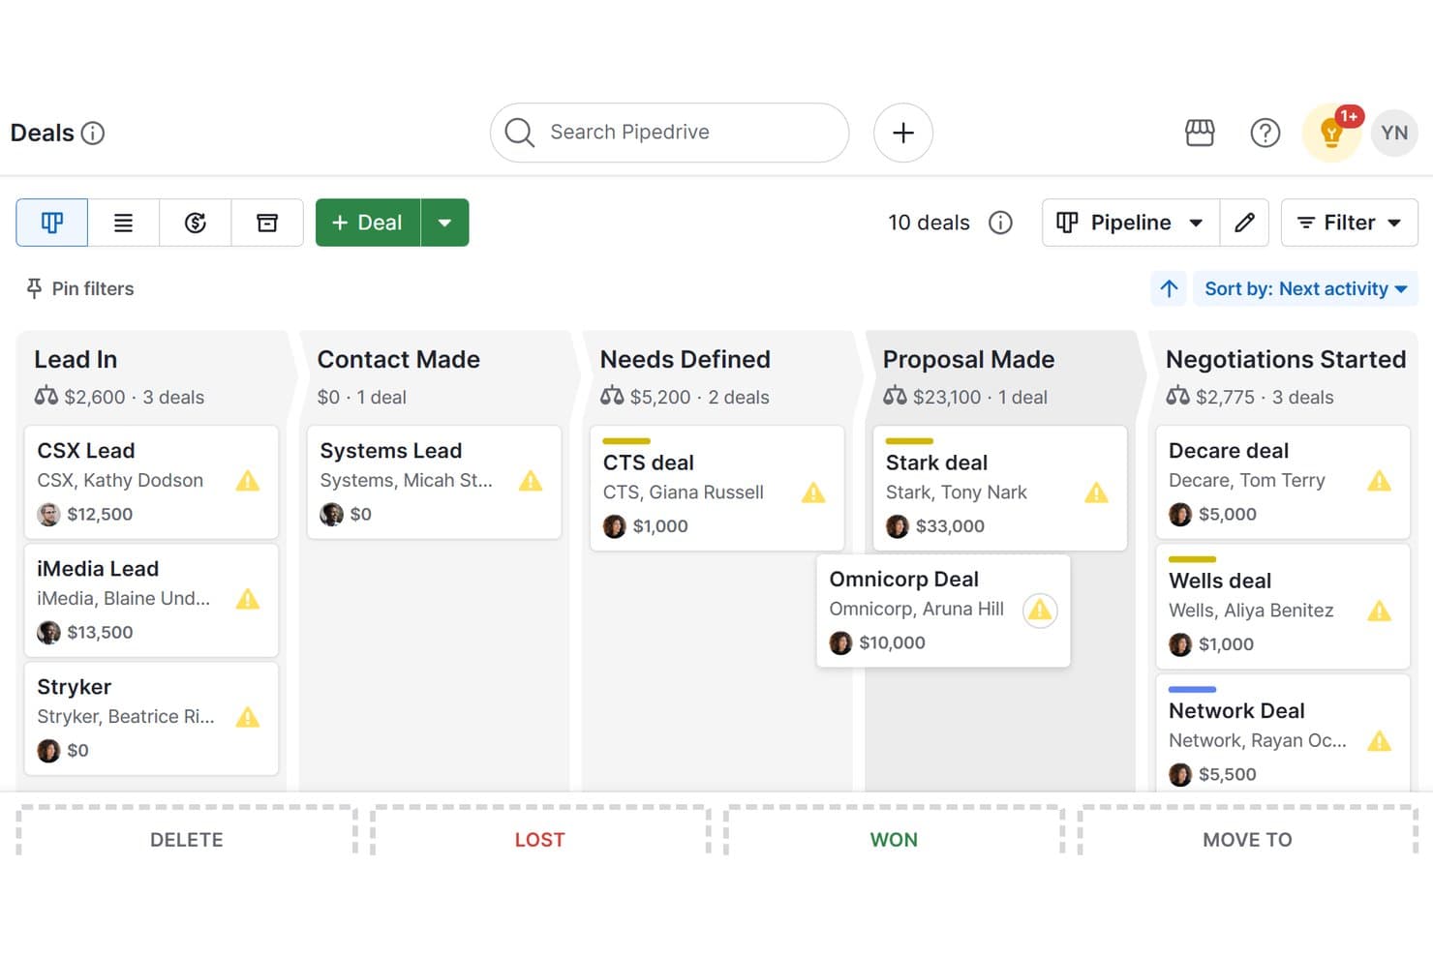This screenshot has height=955, width=1433.
Task: Click warning icon on Stryker card
Action: [x=248, y=717]
